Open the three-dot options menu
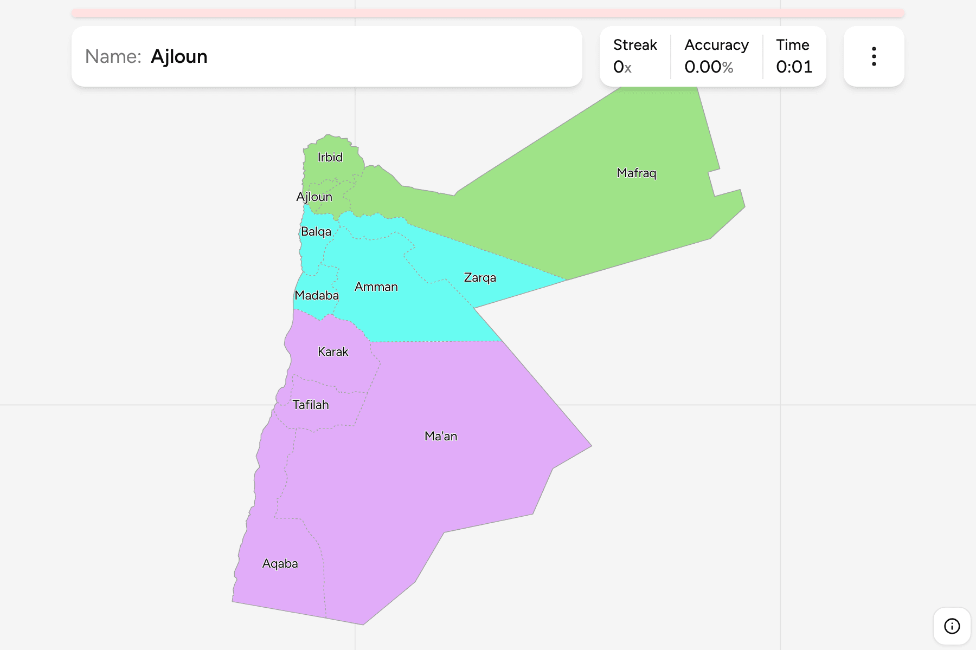Viewport: 976px width, 650px height. pos(874,56)
